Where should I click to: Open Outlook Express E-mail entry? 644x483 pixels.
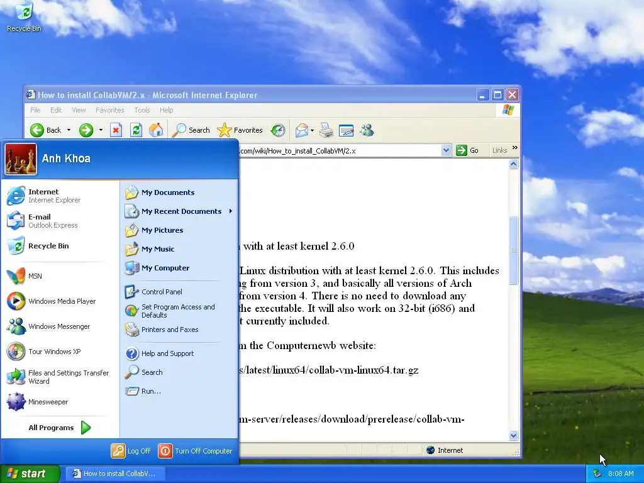click(x=60, y=221)
